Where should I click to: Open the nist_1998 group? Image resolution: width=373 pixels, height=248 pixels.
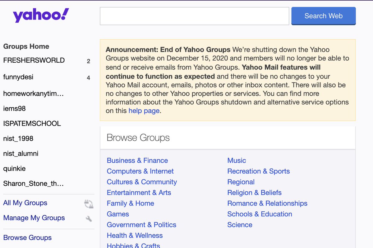coord(18,139)
